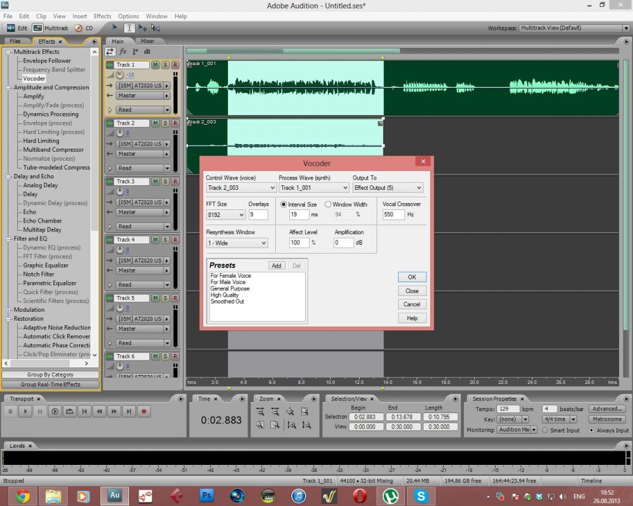Click the Rewind transport button
This screenshot has width=633, height=506.
pos(99,412)
